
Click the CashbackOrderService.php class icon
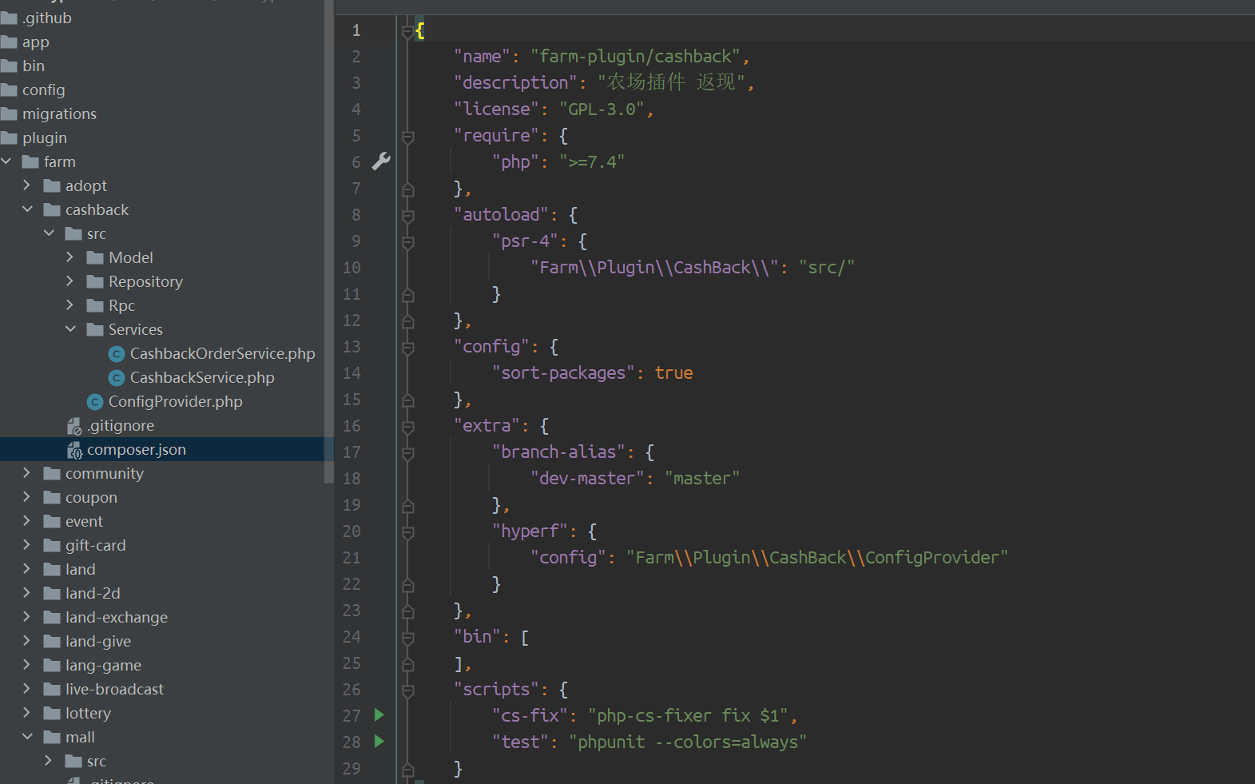pos(117,354)
